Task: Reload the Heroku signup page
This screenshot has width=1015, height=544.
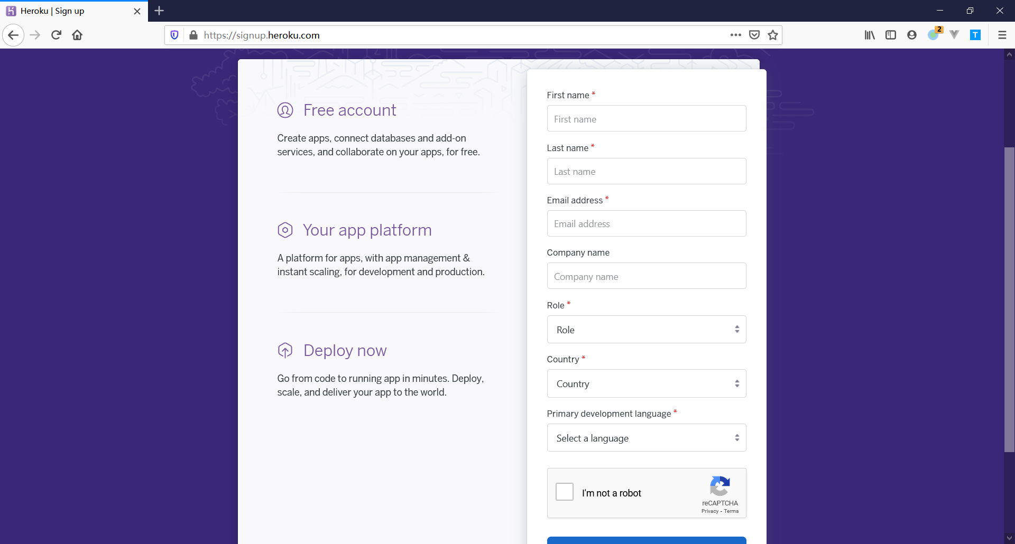Action: 56,35
